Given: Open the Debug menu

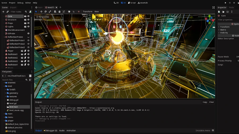Looking at the screenshot, I should click(x=20, y=3).
